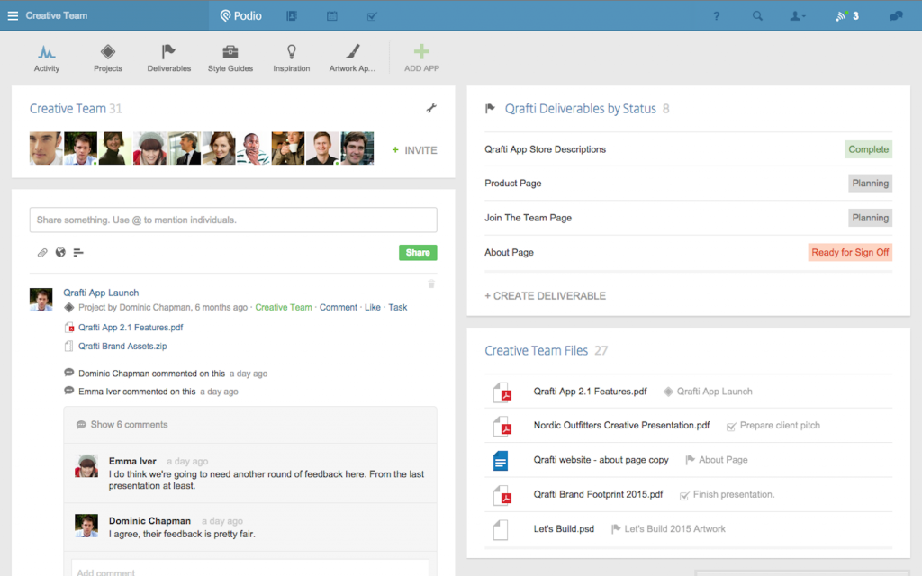Image resolution: width=922 pixels, height=576 pixels.
Task: Pin the Creative Team panel
Action: 431,107
